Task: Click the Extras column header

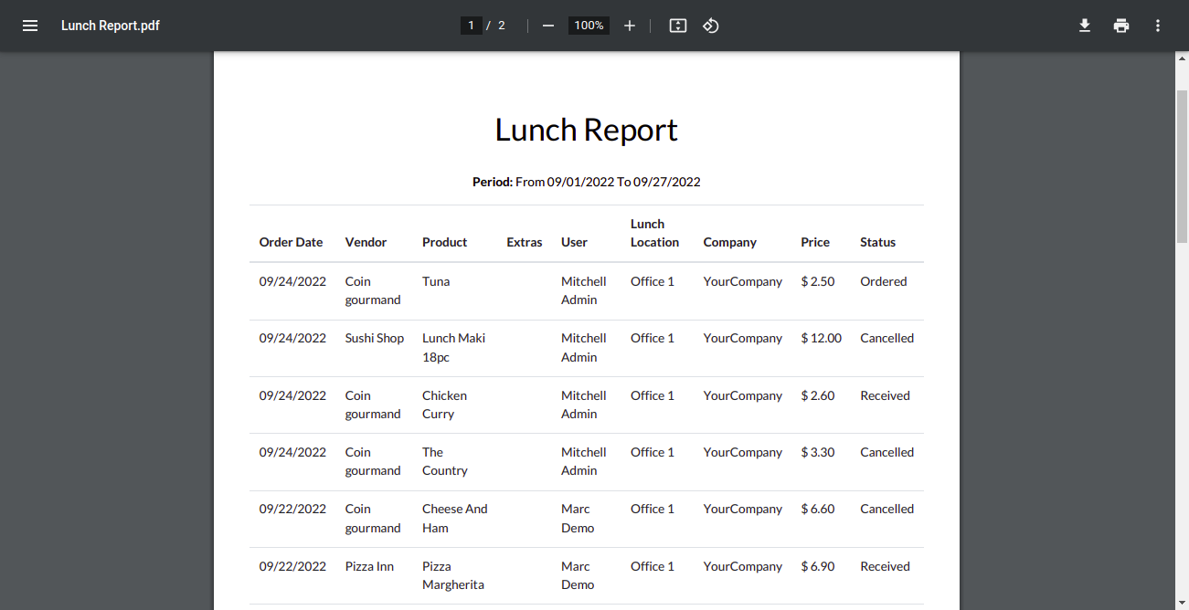Action: (525, 242)
